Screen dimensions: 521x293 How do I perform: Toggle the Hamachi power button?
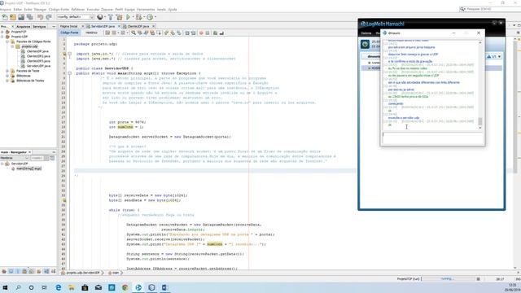click(x=365, y=44)
